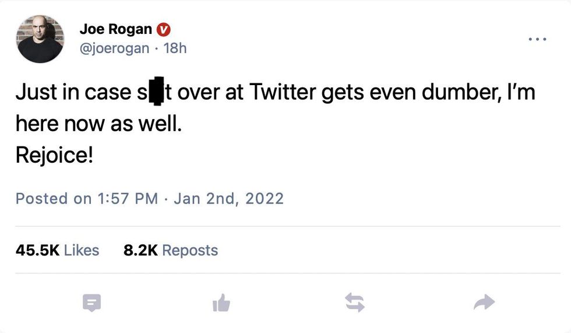Image resolution: width=571 pixels, height=333 pixels.
Task: Repost using the two-arrow repost icon
Action: pyautogui.click(x=354, y=302)
